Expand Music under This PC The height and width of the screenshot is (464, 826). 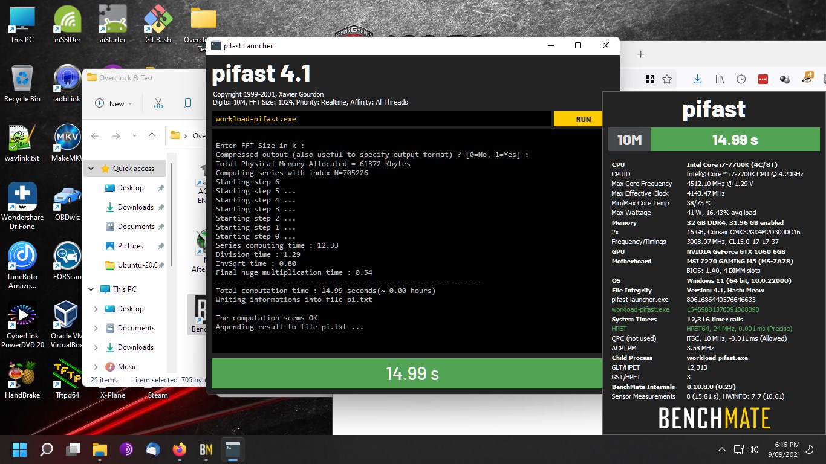click(x=96, y=367)
